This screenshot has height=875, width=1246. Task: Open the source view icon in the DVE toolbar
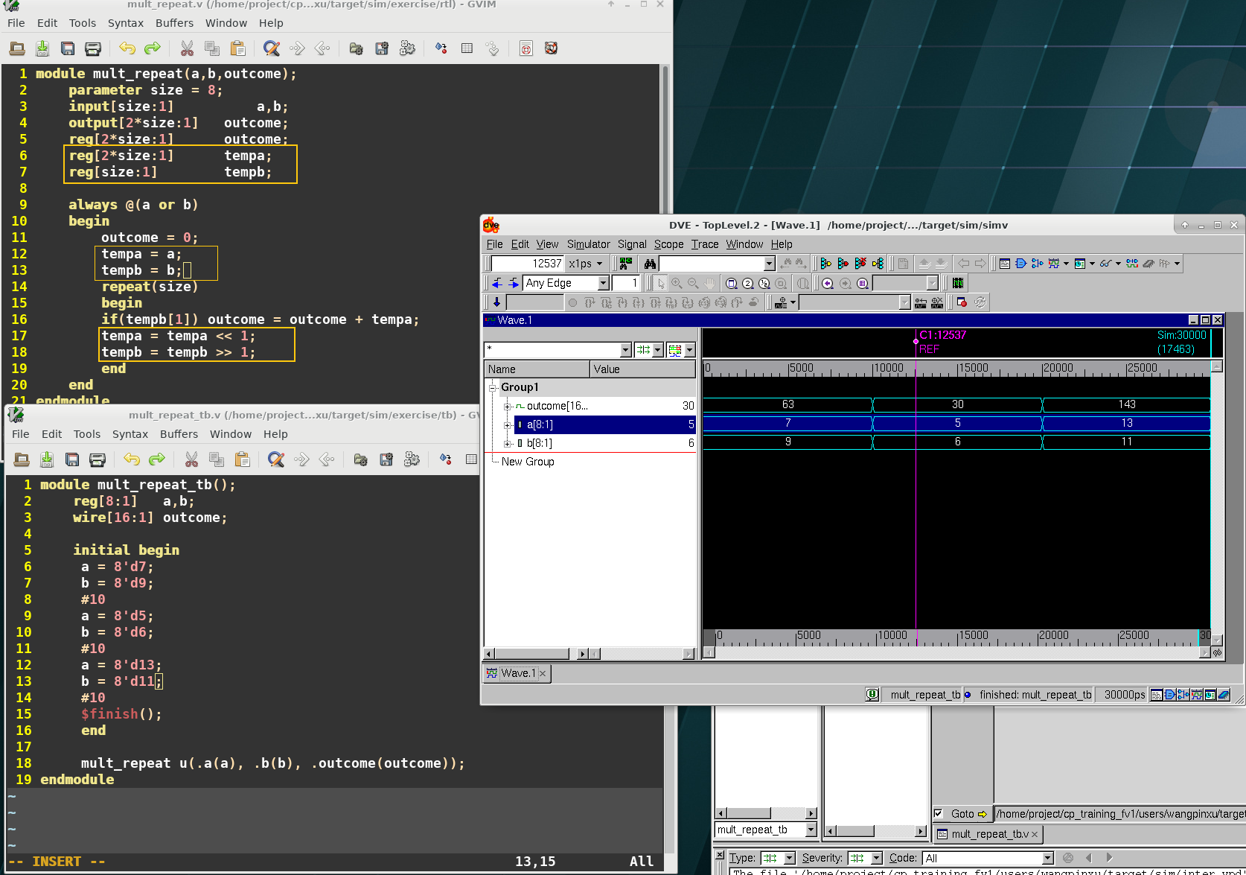[1005, 264]
